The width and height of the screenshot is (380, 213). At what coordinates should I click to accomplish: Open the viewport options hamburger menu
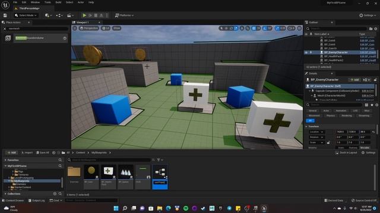tap(75, 28)
